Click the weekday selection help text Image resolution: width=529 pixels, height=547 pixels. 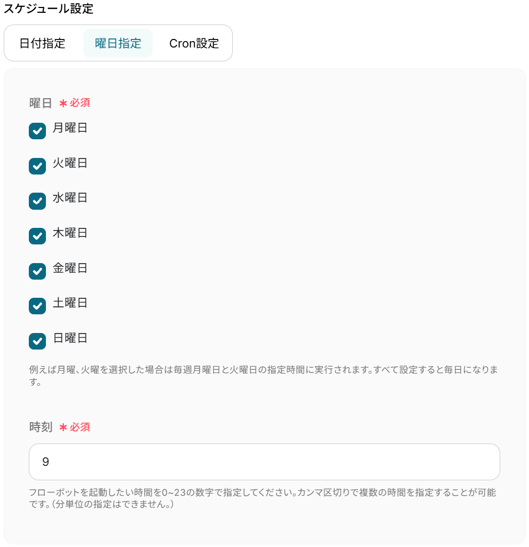264,376
